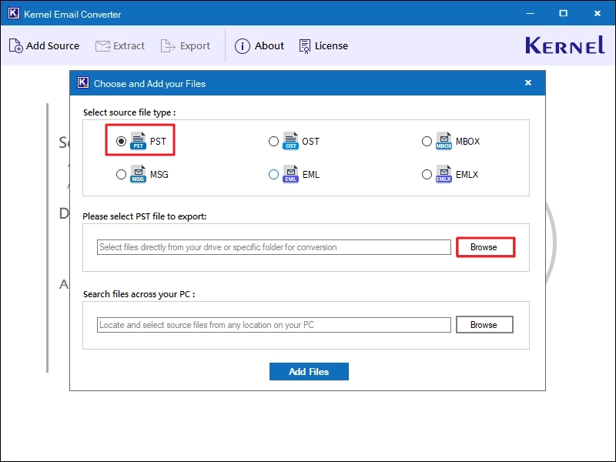Select the EML radio button
616x462 pixels.
point(273,174)
